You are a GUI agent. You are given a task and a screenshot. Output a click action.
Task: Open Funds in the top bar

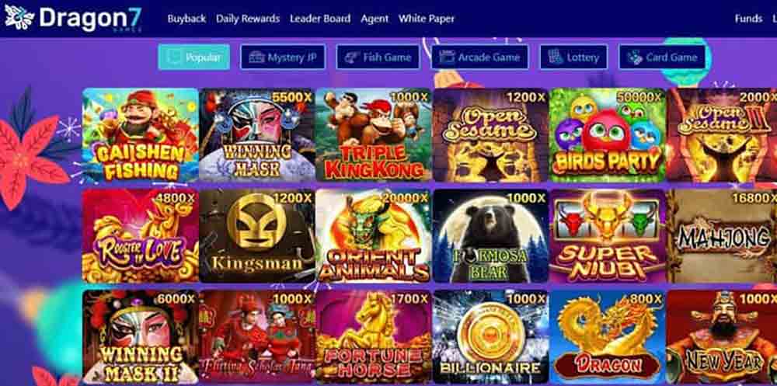pyautogui.click(x=748, y=19)
